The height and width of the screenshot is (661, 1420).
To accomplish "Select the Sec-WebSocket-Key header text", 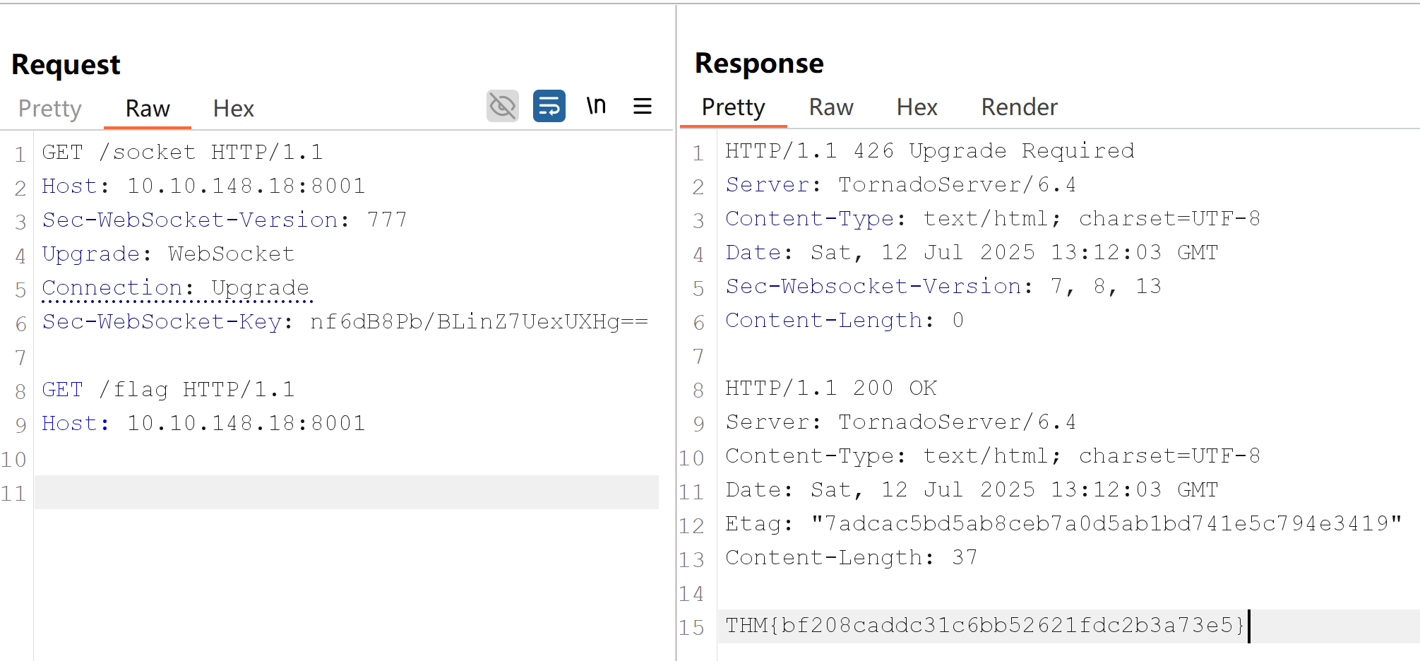I will 161,321.
